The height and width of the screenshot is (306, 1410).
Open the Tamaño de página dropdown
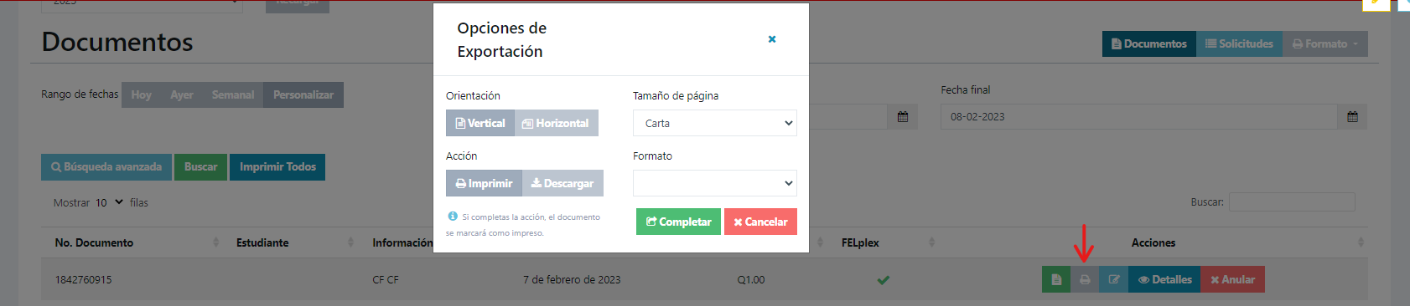(715, 123)
